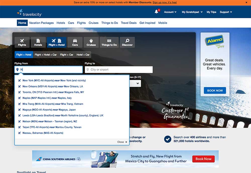This screenshot has width=251, height=173.
Task: Click the Flying to city or airport field
Action: click(119, 70)
